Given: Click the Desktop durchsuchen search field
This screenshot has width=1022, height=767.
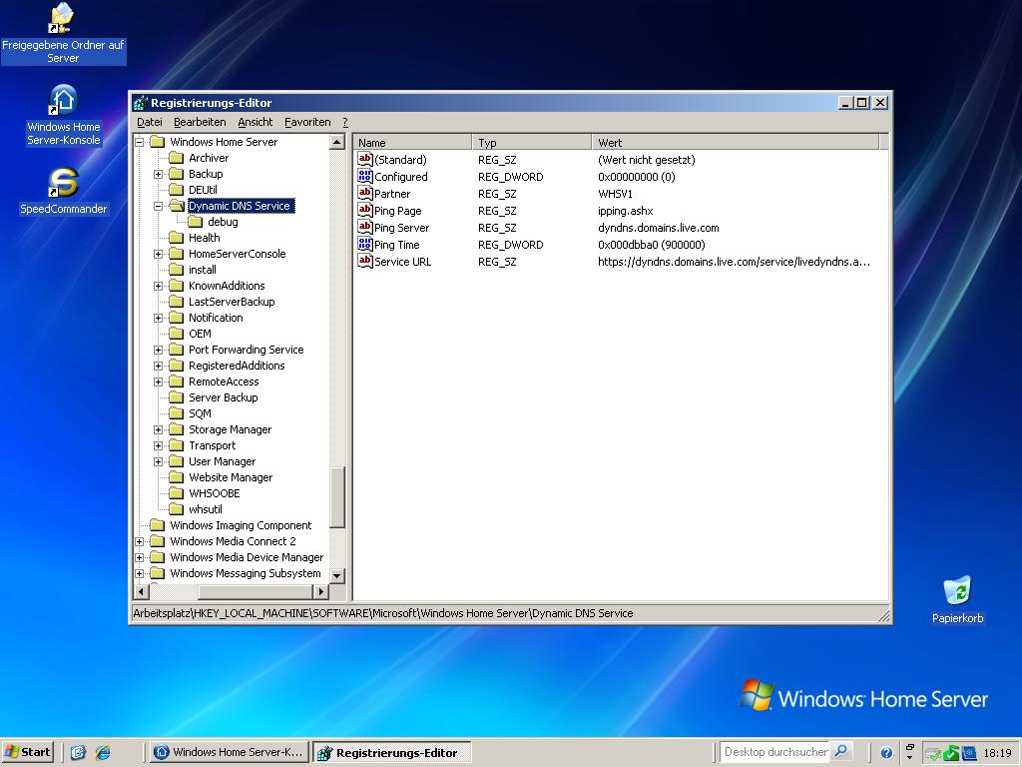Looking at the screenshot, I should [774, 752].
